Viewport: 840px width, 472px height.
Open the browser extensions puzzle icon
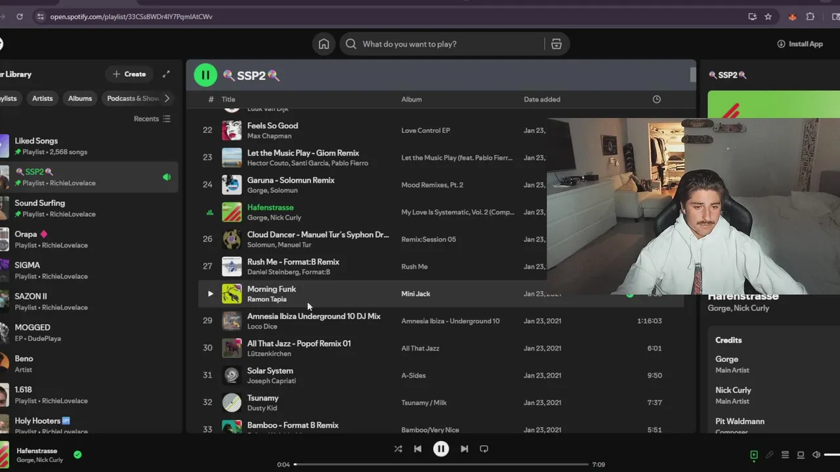(x=810, y=16)
